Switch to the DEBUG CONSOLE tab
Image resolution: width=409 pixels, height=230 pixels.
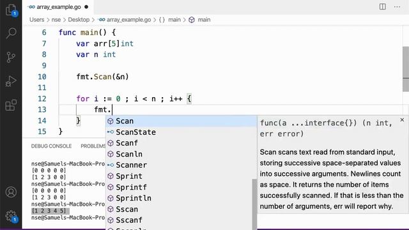point(51,146)
